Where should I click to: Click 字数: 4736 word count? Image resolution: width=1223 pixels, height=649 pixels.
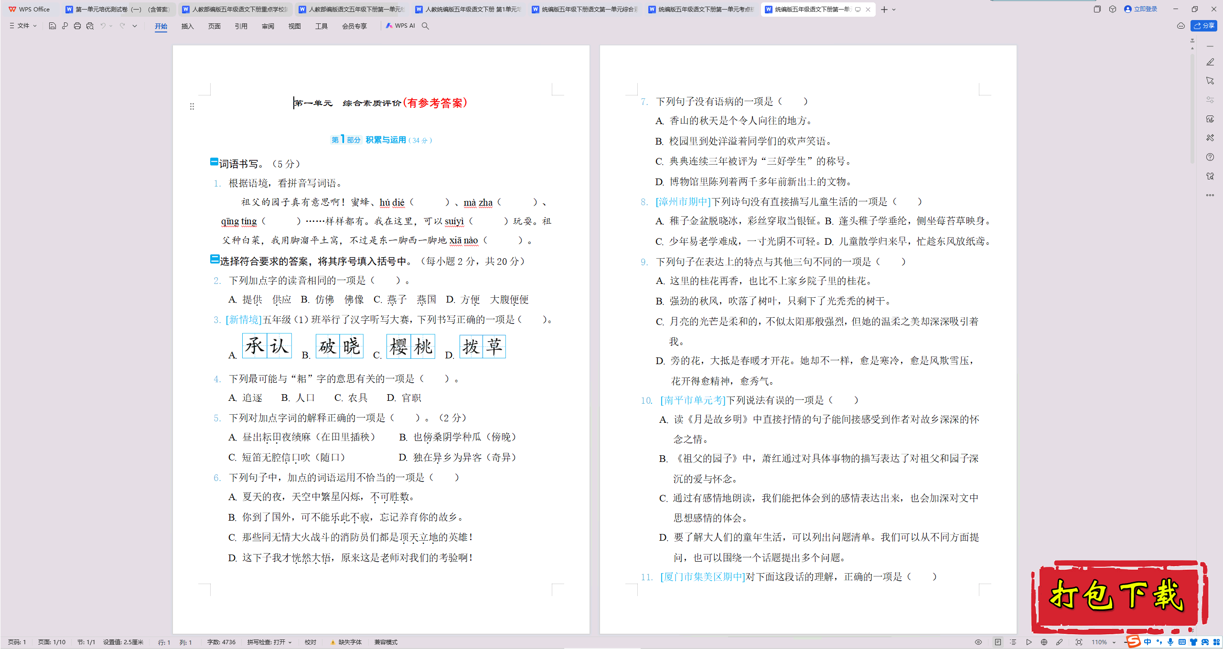coord(221,642)
